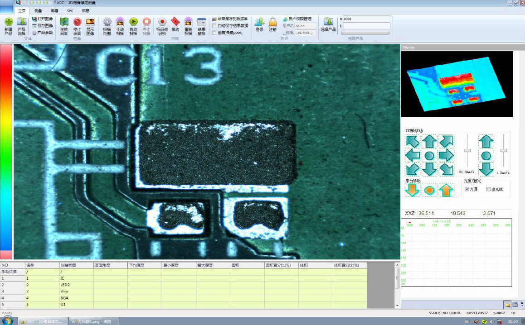This screenshot has width=525, height=325.
Task: Enable the 激光线 laser line checkbox
Action: [489, 189]
